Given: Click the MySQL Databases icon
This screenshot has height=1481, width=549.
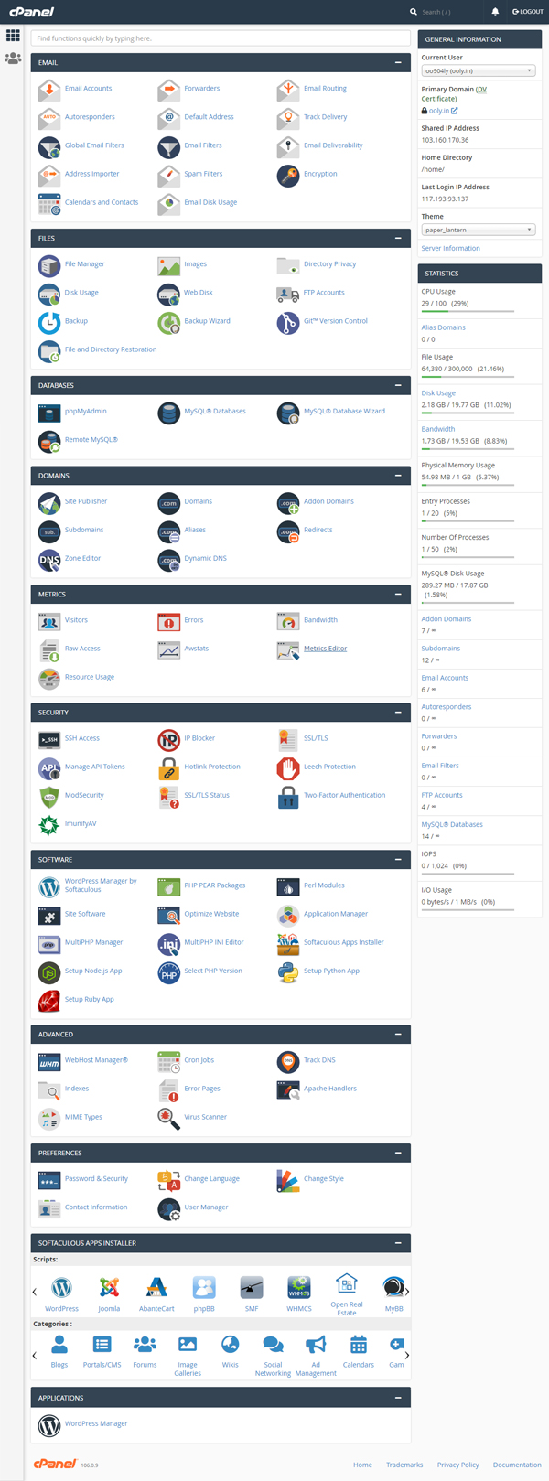Looking at the screenshot, I should (x=168, y=412).
